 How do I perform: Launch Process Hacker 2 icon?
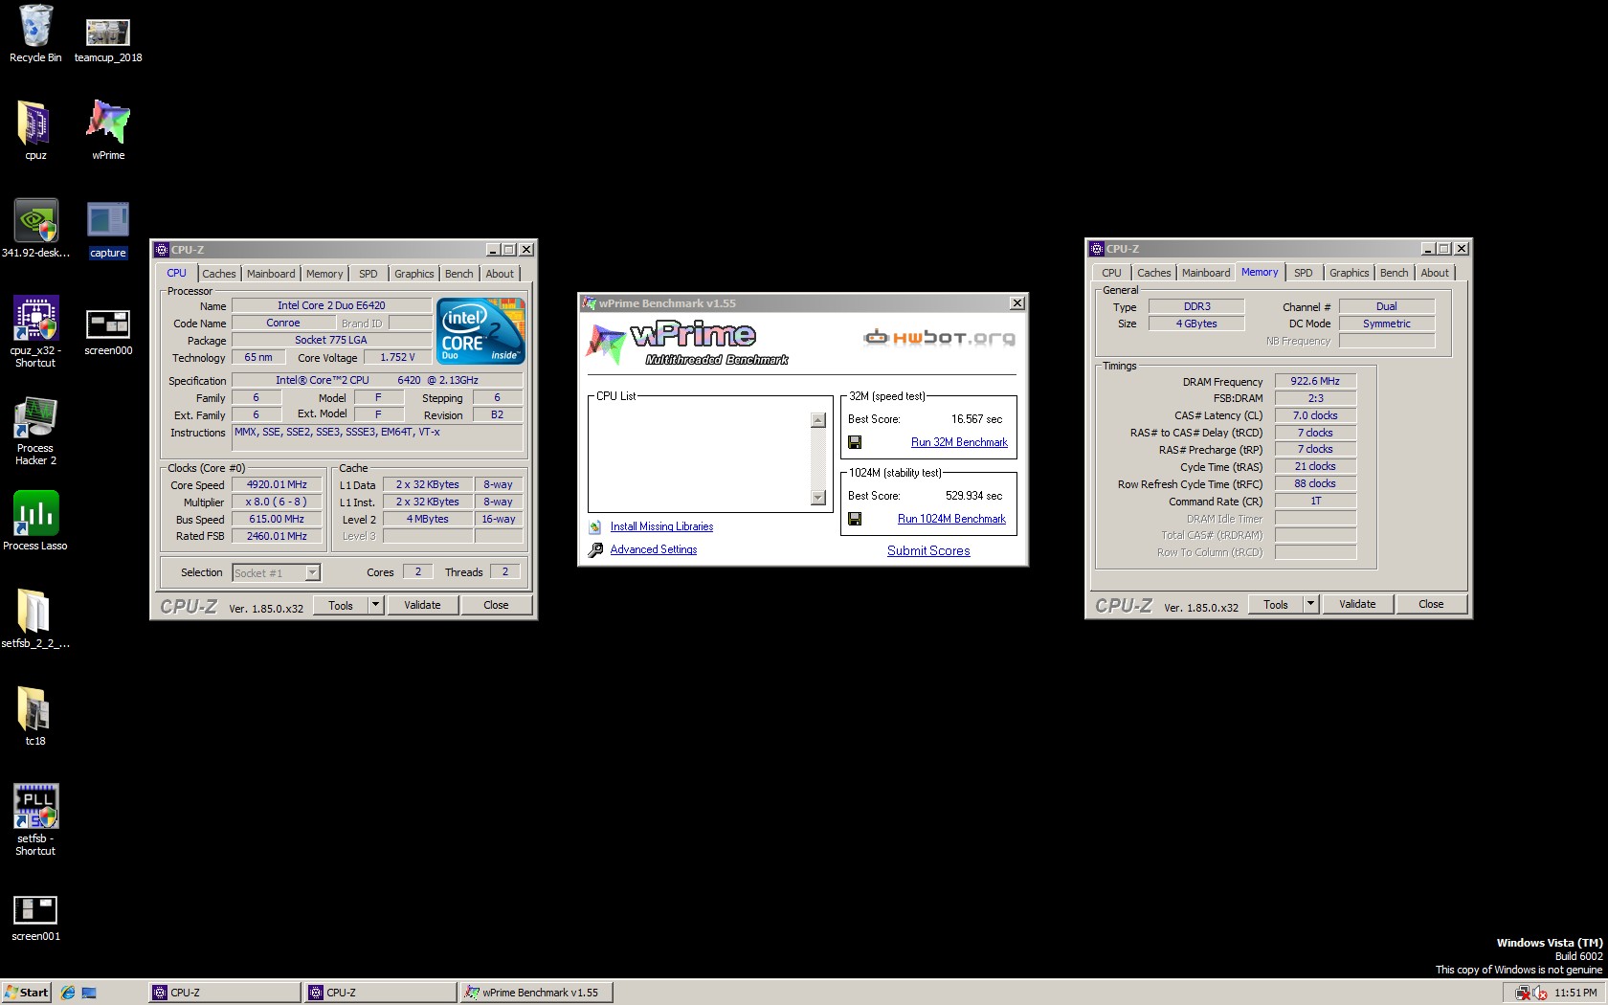(35, 417)
